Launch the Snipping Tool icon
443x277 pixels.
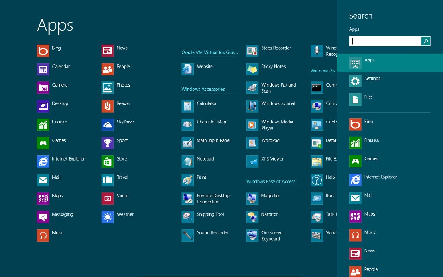coord(188,217)
